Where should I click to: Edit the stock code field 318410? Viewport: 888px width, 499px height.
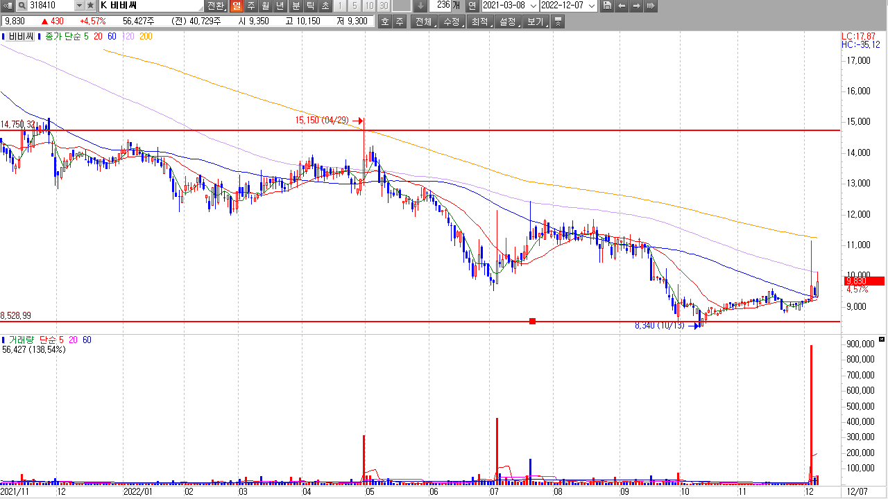51,6
